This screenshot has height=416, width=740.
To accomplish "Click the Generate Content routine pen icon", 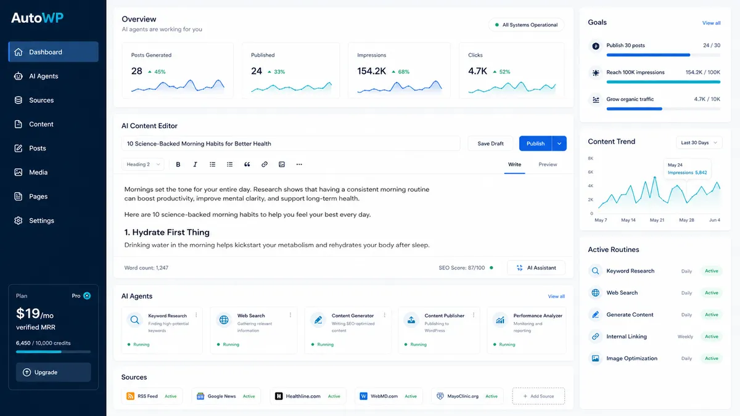I will pyautogui.click(x=595, y=314).
